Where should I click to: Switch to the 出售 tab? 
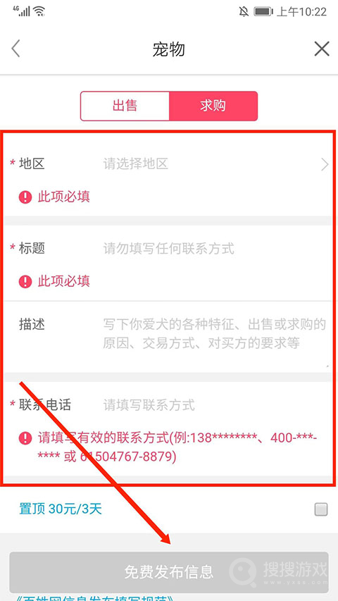pos(125,106)
